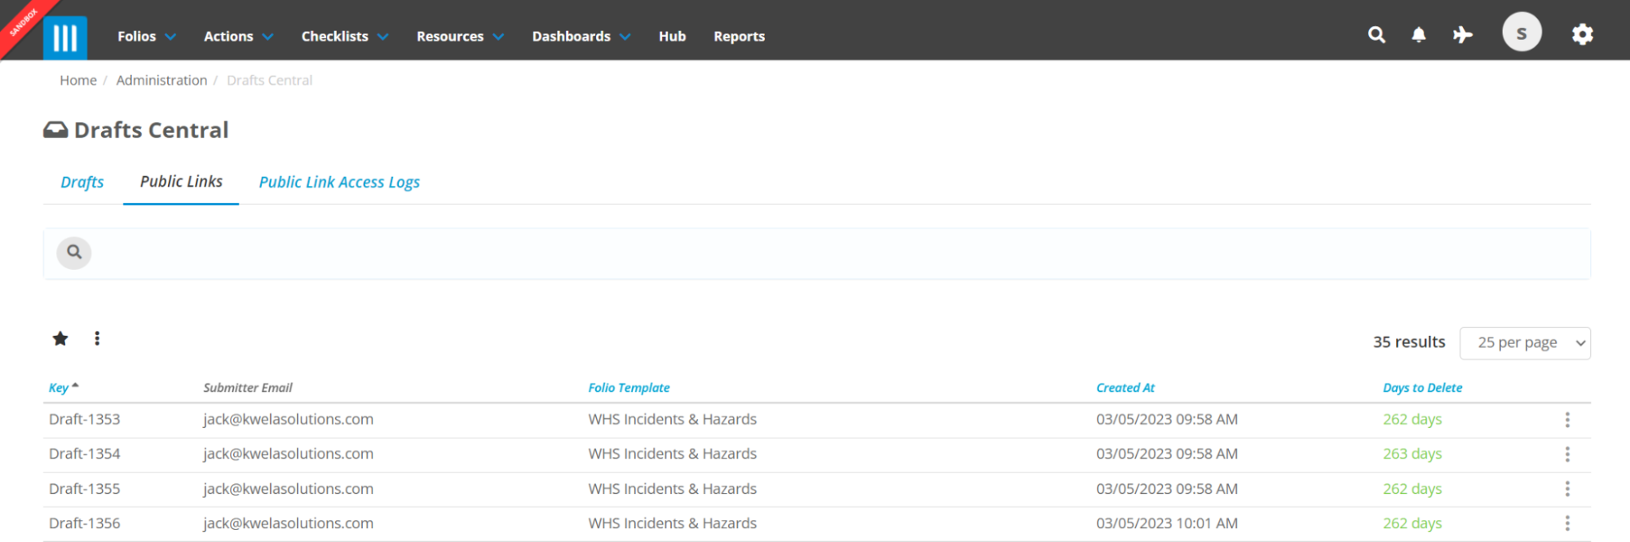Viewport: 1630px width, 542px height.
Task: Go to Home breadcrumb
Action: pyautogui.click(x=78, y=80)
